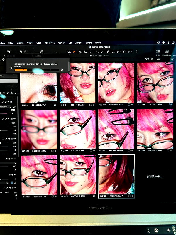This screenshot has width=176, height=235.
Task: Cancel the export with the X button
Action: 62,70
